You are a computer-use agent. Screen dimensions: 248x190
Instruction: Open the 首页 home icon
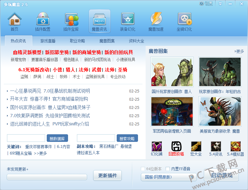[14, 21]
